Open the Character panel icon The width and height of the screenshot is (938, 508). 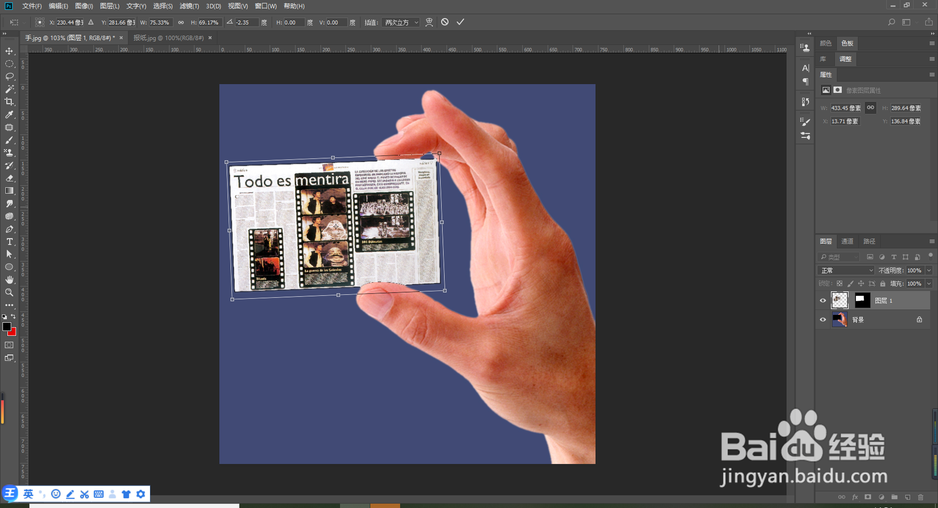coord(806,68)
